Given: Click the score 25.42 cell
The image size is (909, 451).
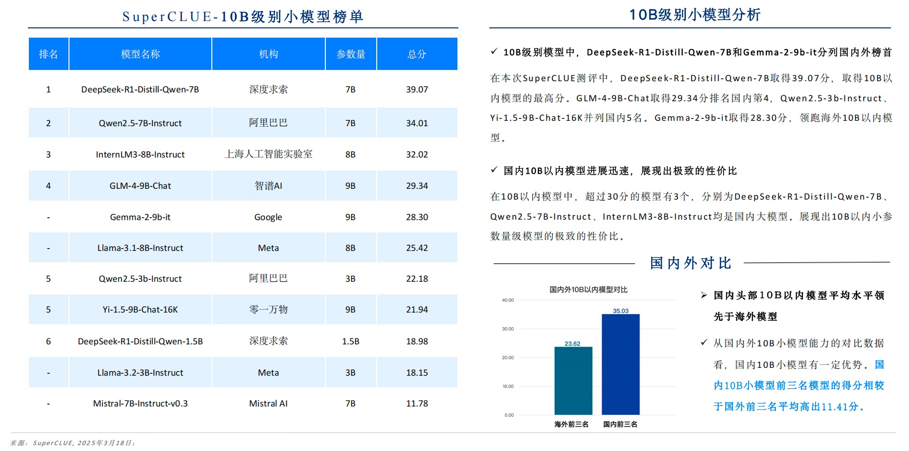Looking at the screenshot, I should pyautogui.click(x=417, y=248).
